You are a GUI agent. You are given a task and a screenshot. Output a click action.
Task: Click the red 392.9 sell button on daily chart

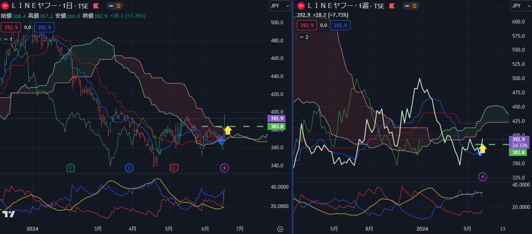tap(10, 27)
